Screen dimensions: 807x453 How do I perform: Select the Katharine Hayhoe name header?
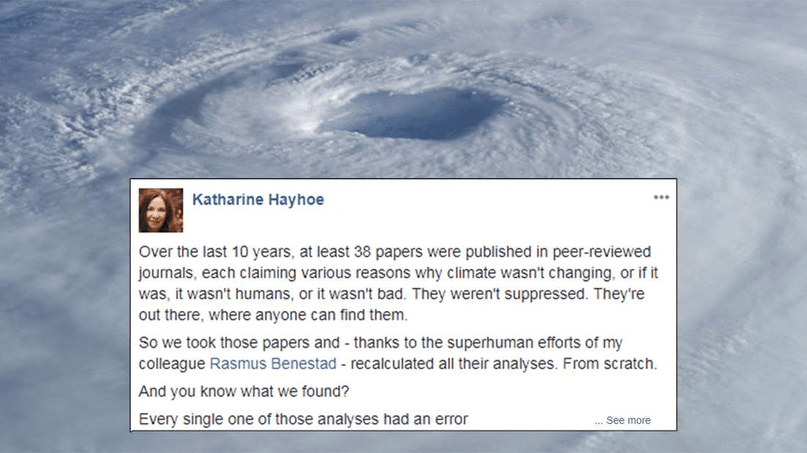pos(257,199)
